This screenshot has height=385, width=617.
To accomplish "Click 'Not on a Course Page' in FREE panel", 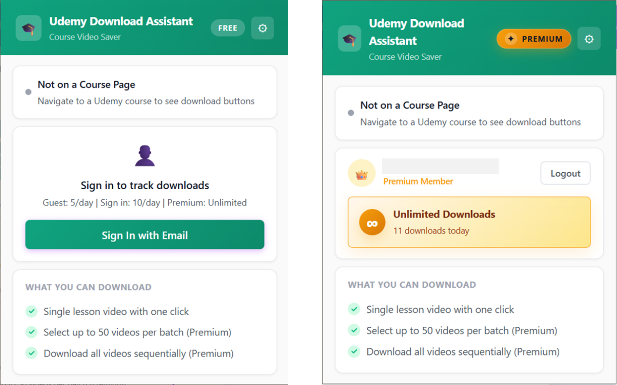I will coord(86,85).
